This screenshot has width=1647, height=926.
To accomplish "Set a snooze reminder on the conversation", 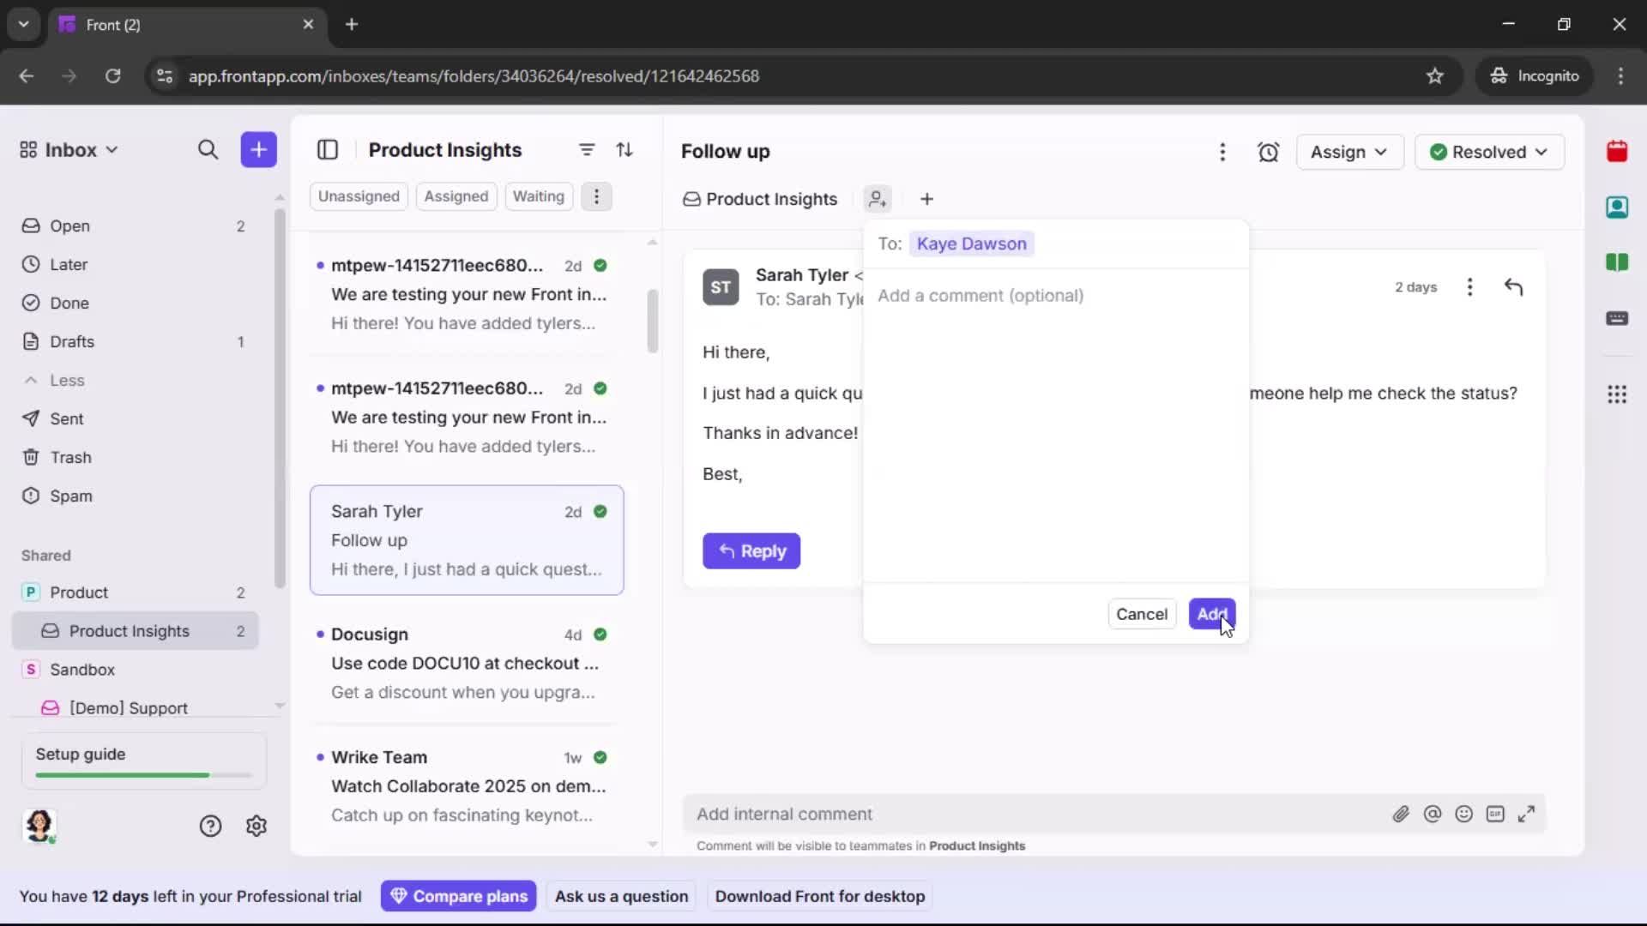I will (1269, 152).
